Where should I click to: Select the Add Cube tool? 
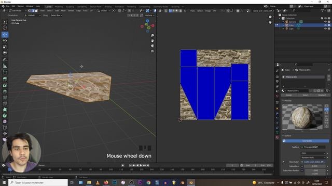tap(5, 73)
